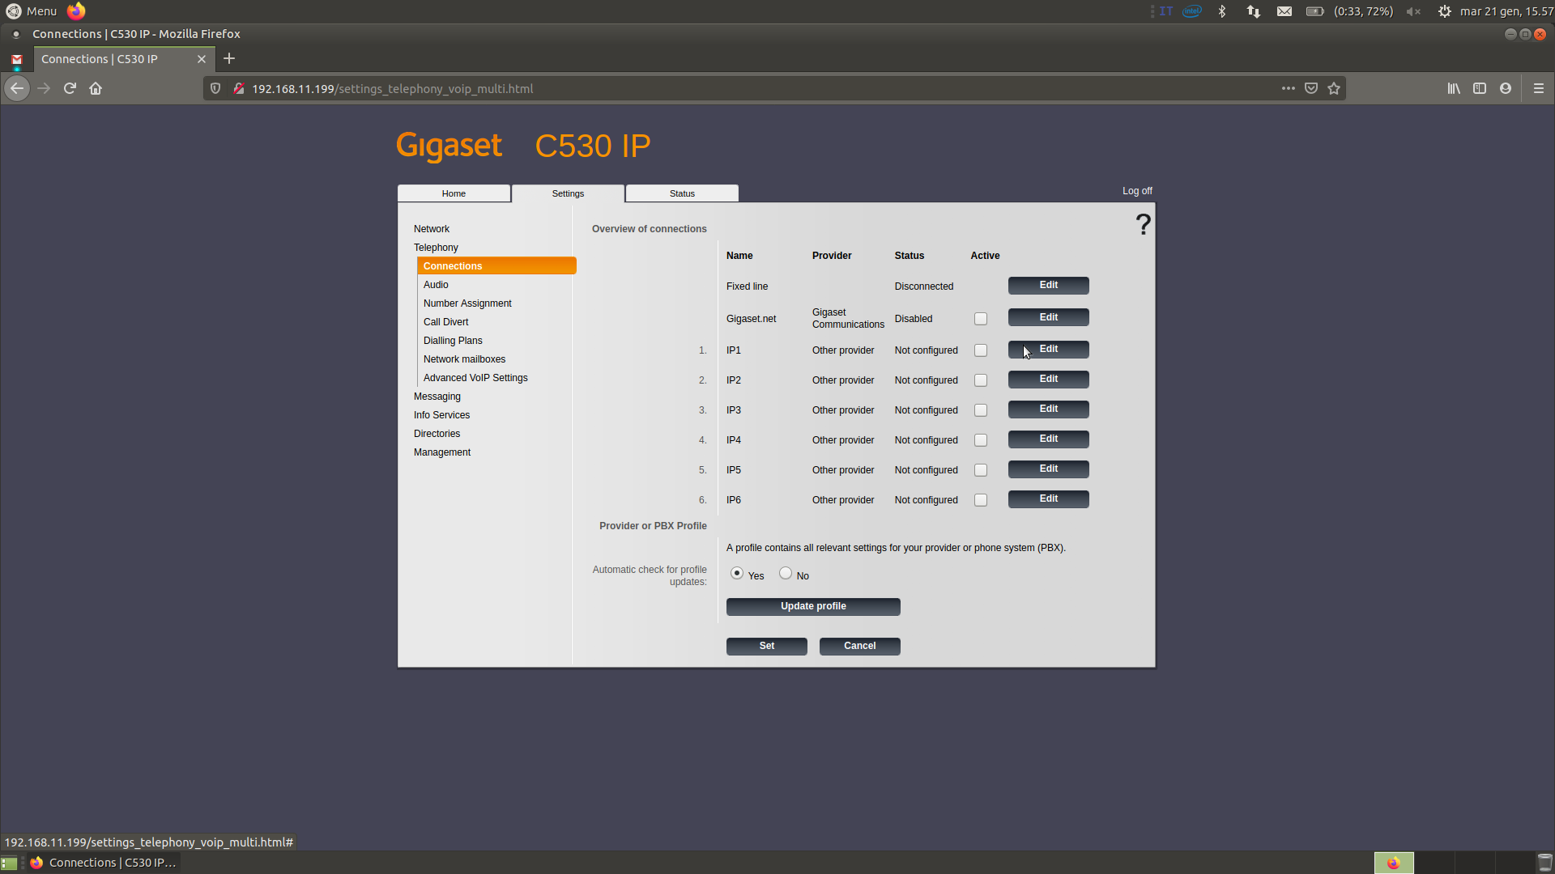
Task: Select Yes for automatic profile updates
Action: (737, 573)
